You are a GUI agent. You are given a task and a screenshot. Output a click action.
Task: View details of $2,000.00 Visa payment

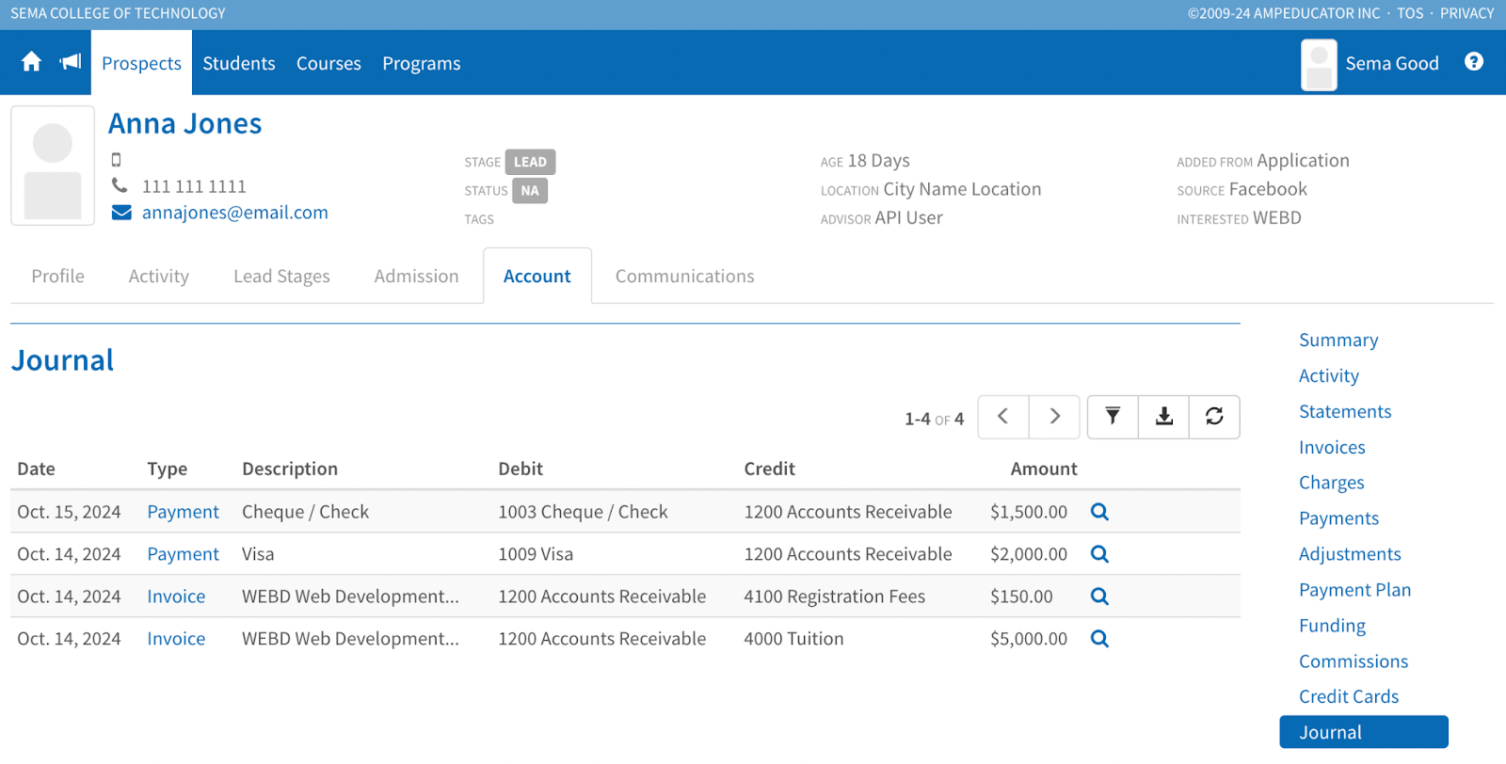pyautogui.click(x=1099, y=554)
